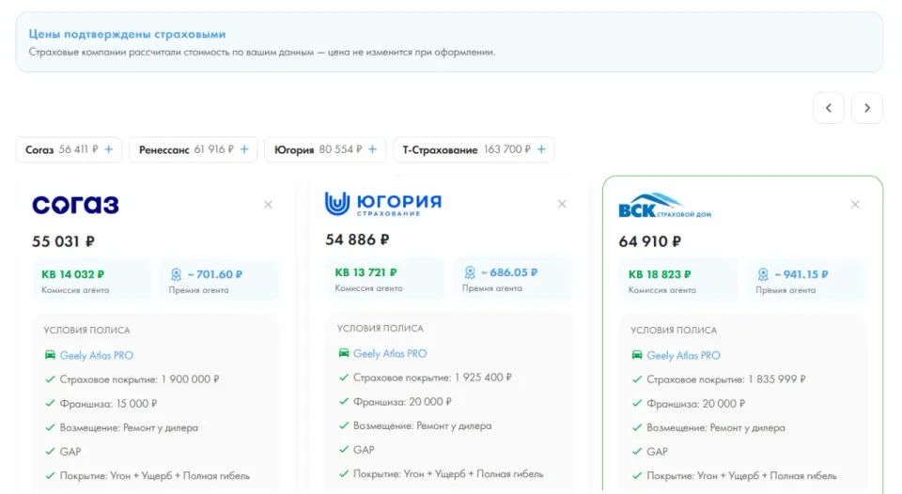Click 'Возмещение: Ремонт у дилера' in ВСК card

(x=716, y=428)
